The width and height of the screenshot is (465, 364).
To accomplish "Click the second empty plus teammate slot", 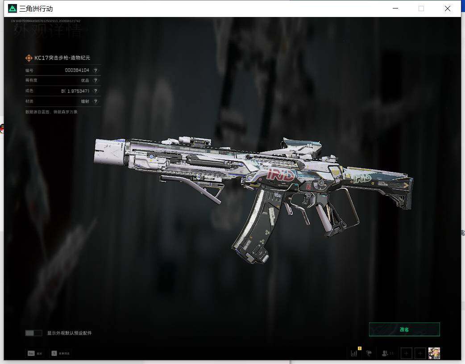I will (420, 353).
